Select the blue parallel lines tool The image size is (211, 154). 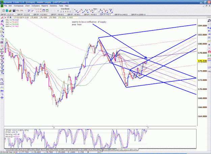tap(2, 21)
